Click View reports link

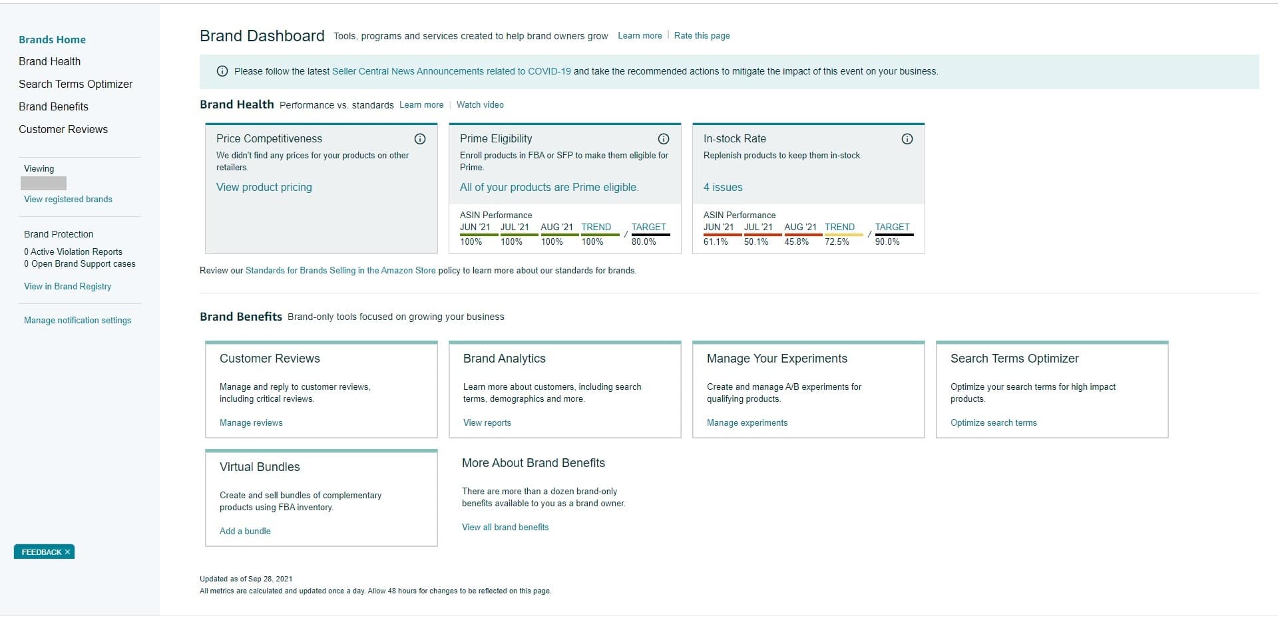[487, 422]
